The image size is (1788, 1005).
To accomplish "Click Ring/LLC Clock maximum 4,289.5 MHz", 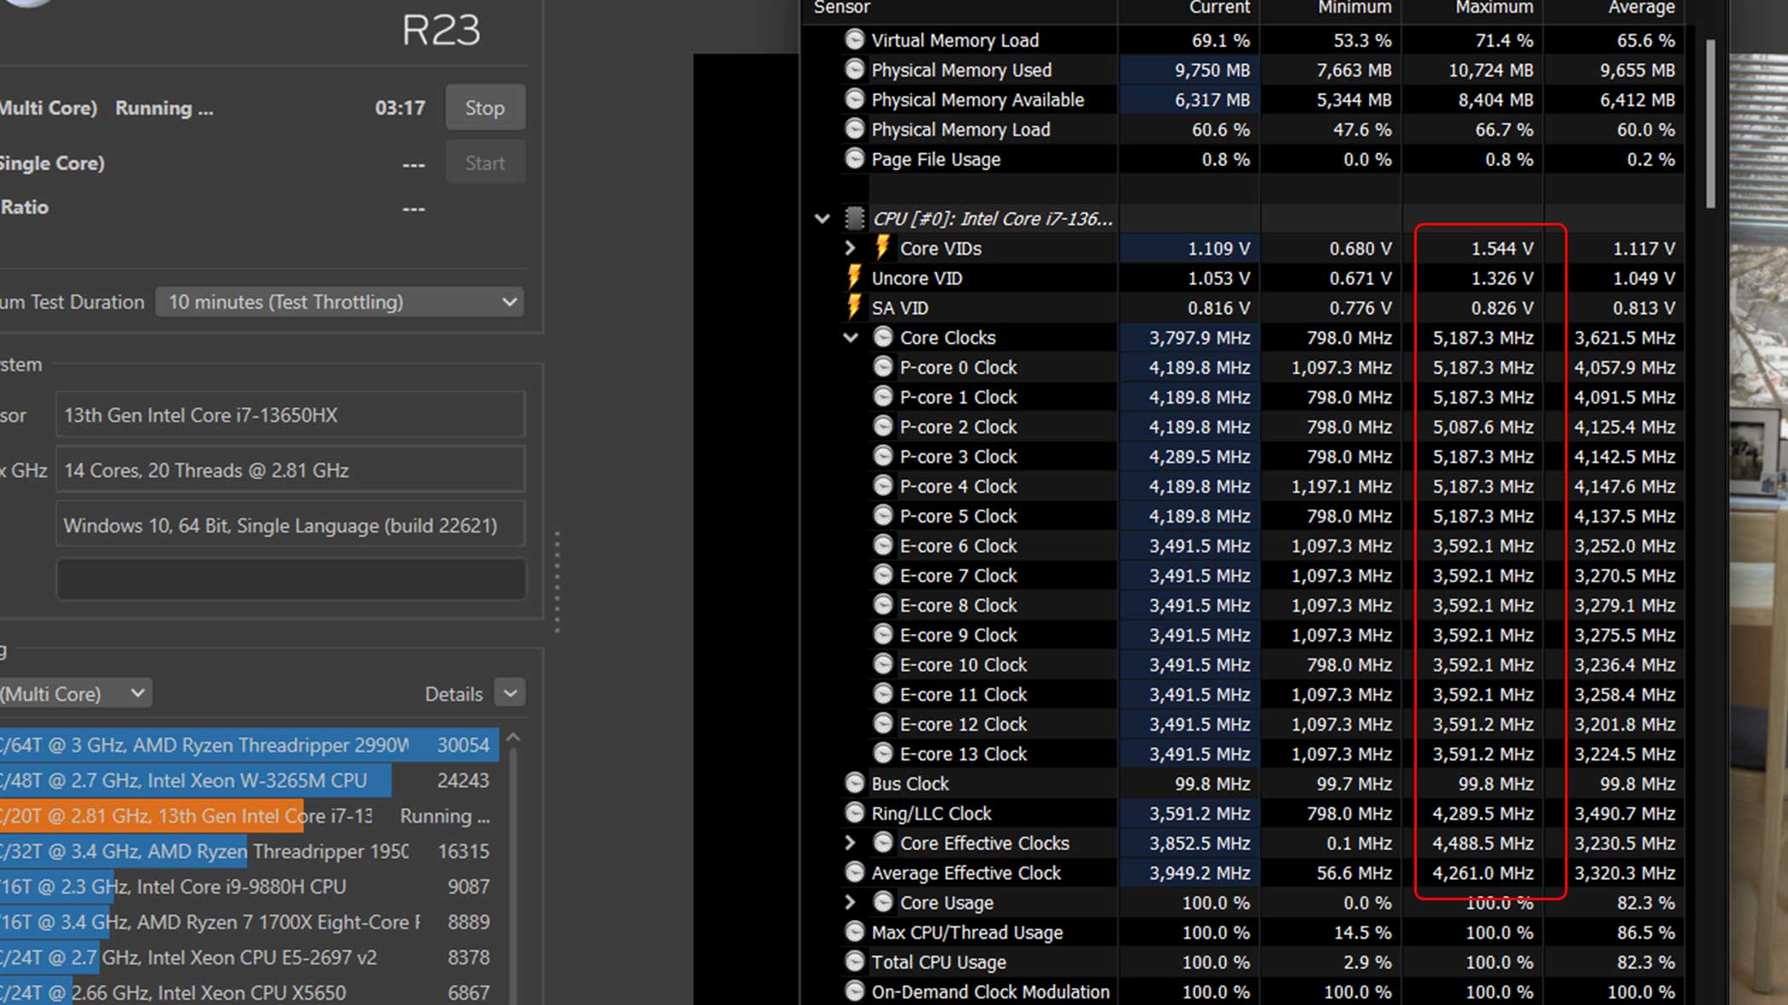I will 1482,814.
